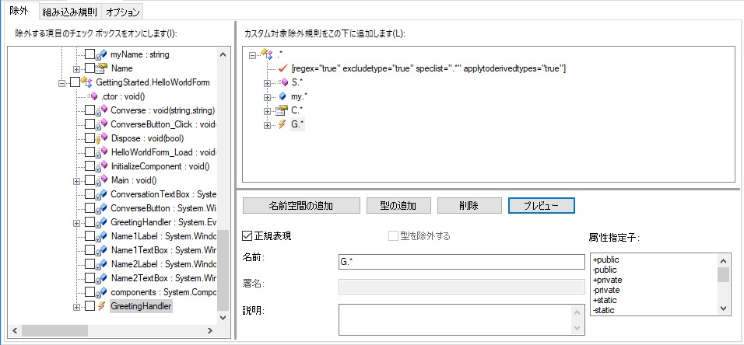Click the method icon next to ConverseButton_Click

click(102, 124)
